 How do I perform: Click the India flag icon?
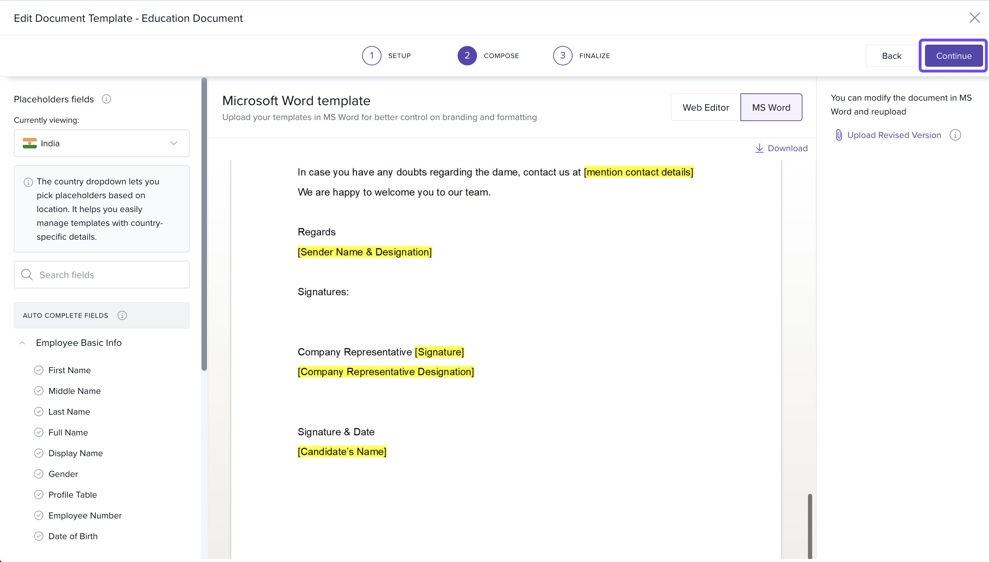30,143
